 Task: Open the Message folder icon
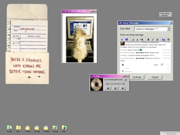point(55,128)
